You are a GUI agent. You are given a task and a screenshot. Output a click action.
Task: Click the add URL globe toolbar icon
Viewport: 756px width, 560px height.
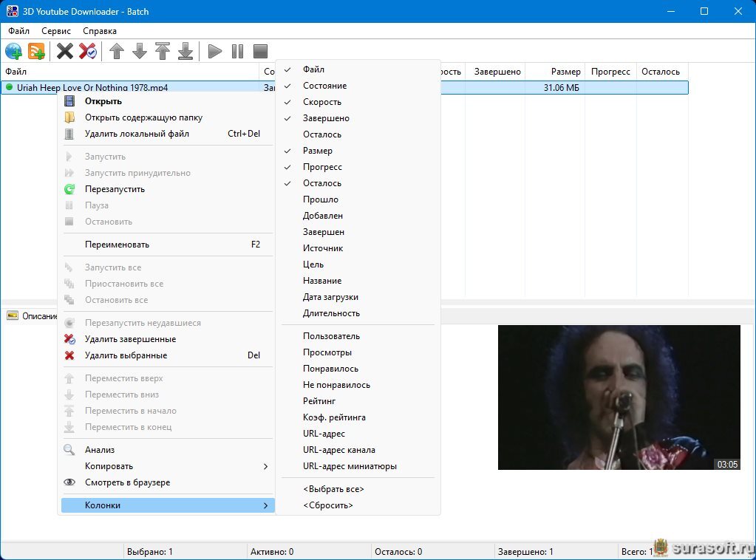click(13, 51)
